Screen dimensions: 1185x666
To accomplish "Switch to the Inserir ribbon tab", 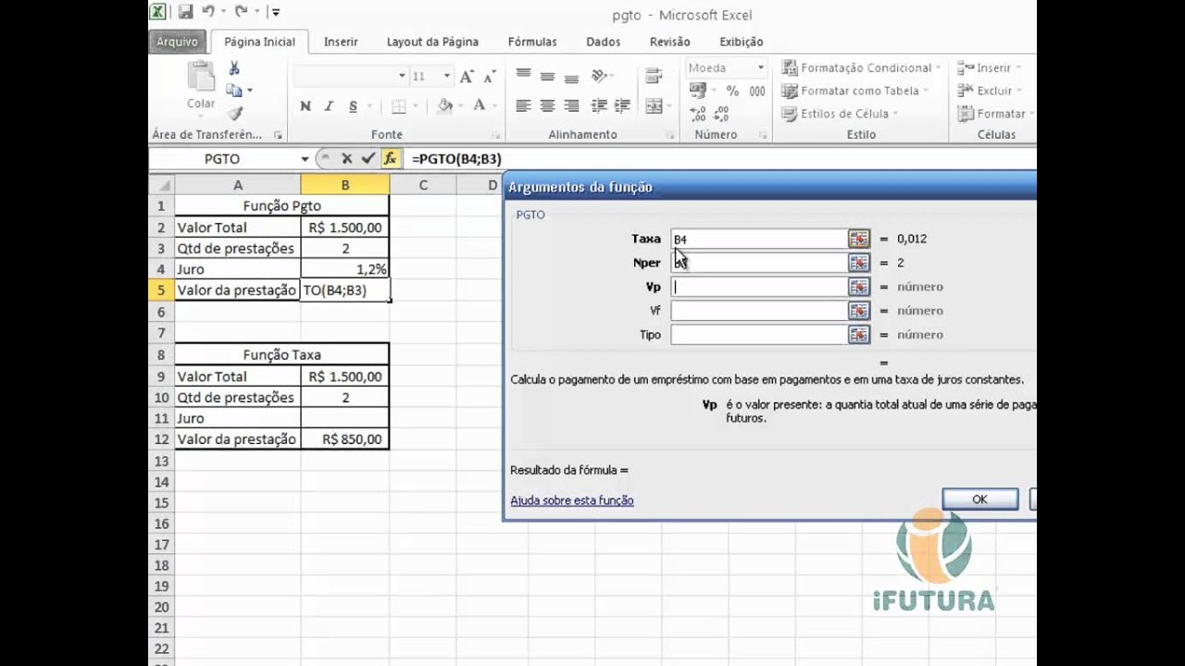I will click(341, 42).
